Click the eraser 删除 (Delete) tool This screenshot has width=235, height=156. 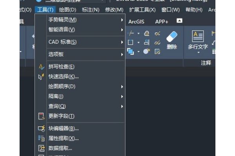172,40
